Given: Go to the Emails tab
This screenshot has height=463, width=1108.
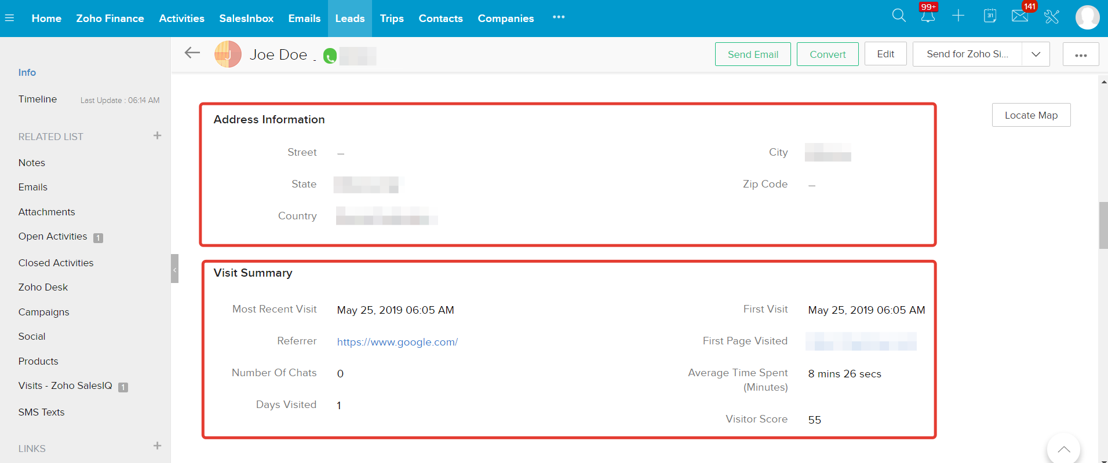Looking at the screenshot, I should 304,19.
